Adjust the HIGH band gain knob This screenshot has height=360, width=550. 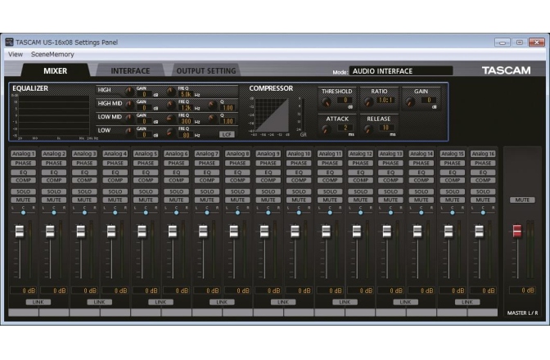pyautogui.click(x=129, y=92)
